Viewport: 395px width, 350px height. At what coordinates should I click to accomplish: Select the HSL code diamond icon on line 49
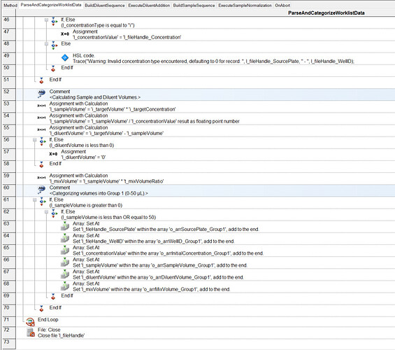click(x=65, y=57)
